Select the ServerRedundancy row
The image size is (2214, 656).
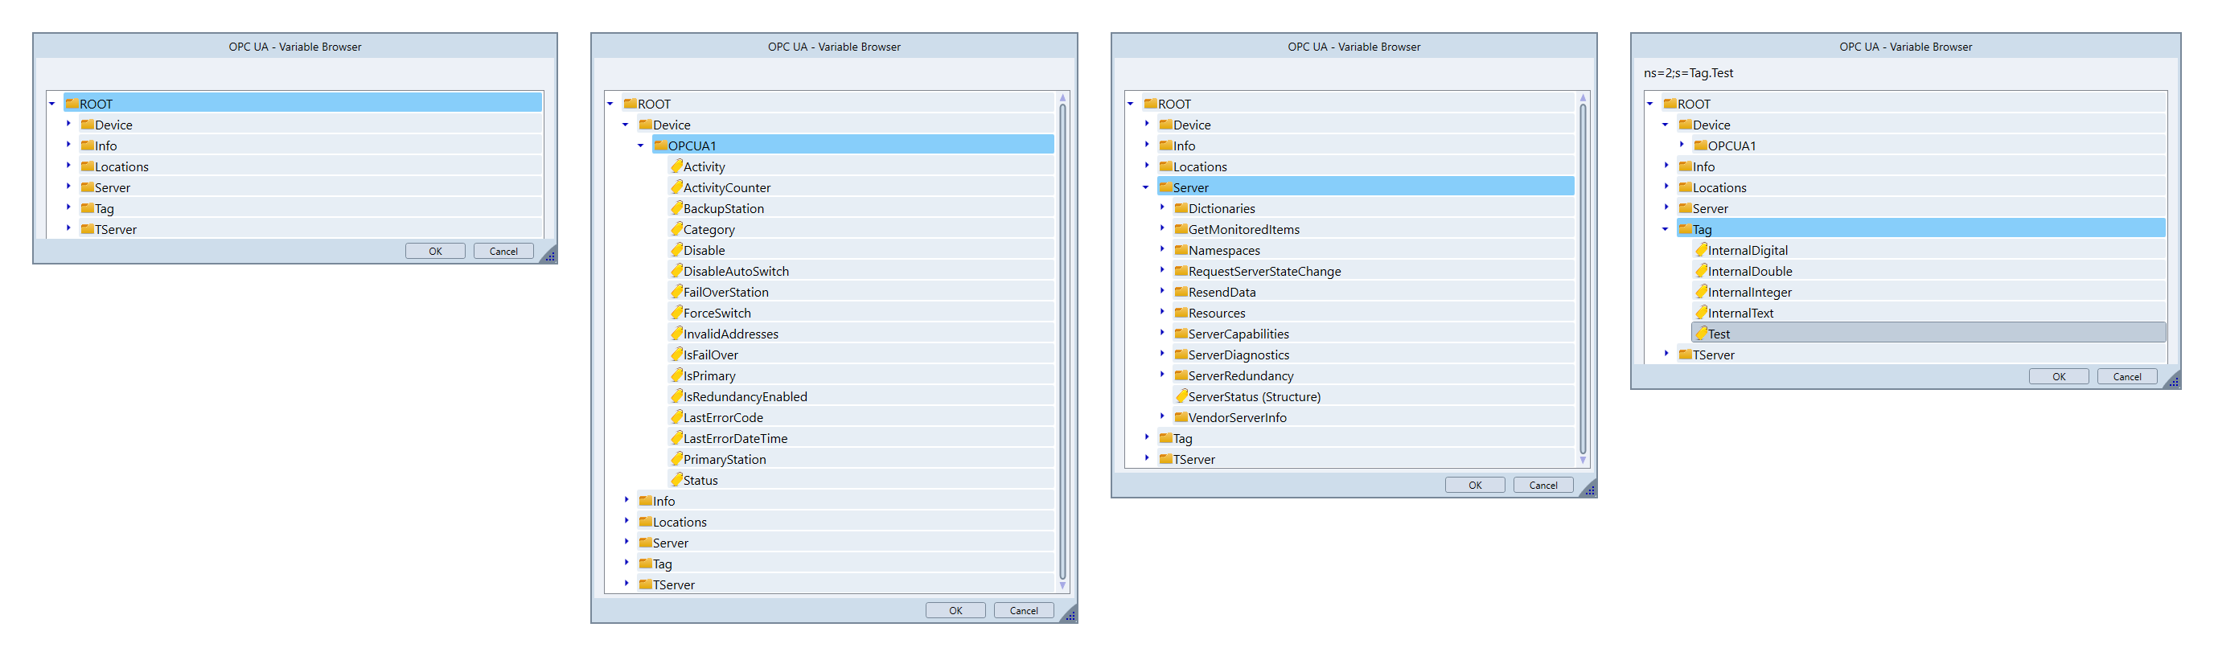pos(1373,375)
